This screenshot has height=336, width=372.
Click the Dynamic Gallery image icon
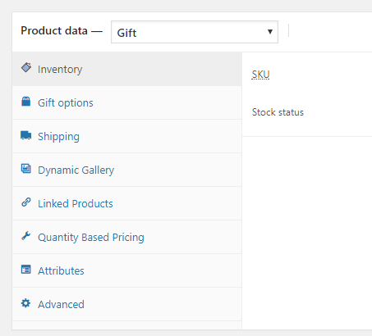click(x=26, y=169)
